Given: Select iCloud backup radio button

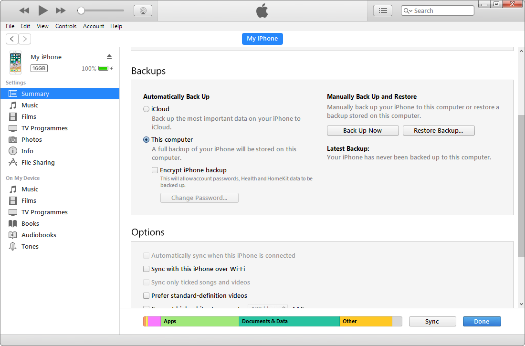Looking at the screenshot, I should coord(147,109).
